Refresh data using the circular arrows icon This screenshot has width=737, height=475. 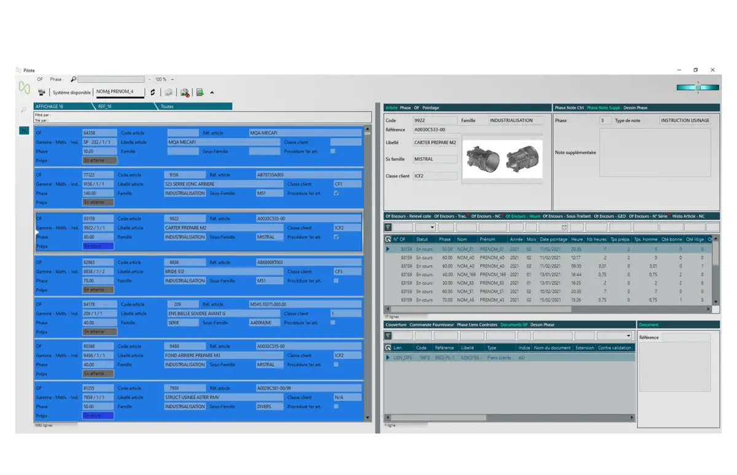pyautogui.click(x=152, y=91)
